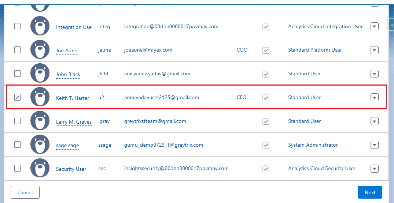The height and width of the screenshot is (203, 394).
Task: Click Larry M. Graves' avatar icon
Action: tap(40, 121)
